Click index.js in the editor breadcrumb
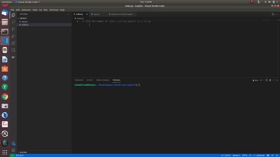This screenshot has height=157, width=280. 80,18
